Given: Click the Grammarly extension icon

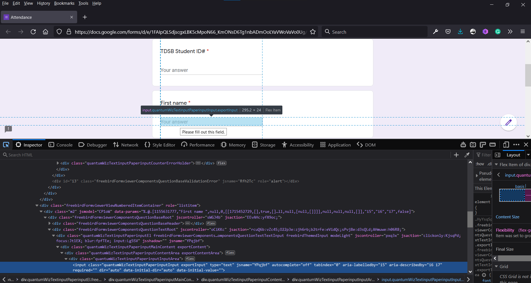Looking at the screenshot, I should 498,32.
